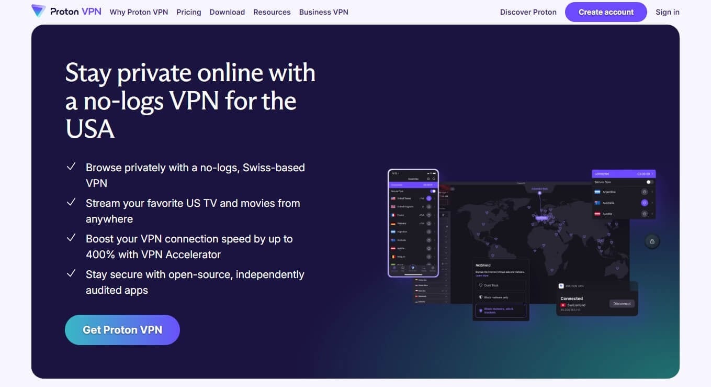
Task: Click the France flag on the phone list
Action: (x=393, y=215)
